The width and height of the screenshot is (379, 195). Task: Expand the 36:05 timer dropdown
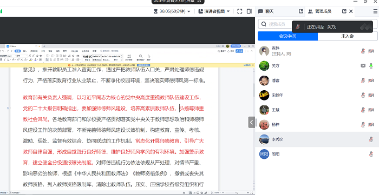[x=189, y=11]
